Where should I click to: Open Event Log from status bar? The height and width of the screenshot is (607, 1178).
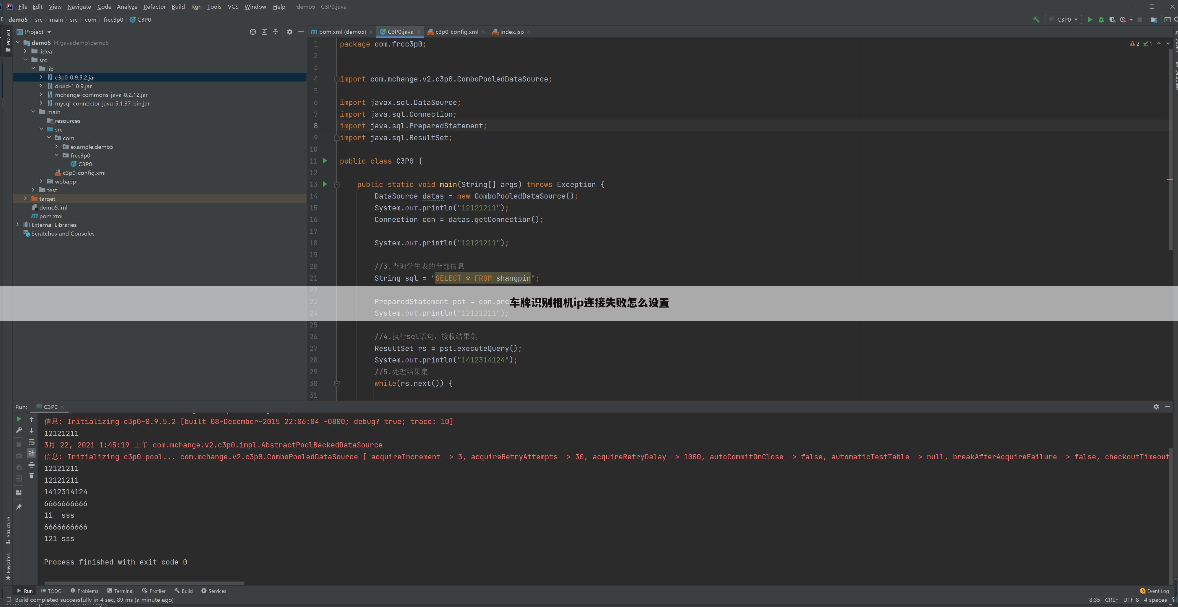click(1154, 591)
